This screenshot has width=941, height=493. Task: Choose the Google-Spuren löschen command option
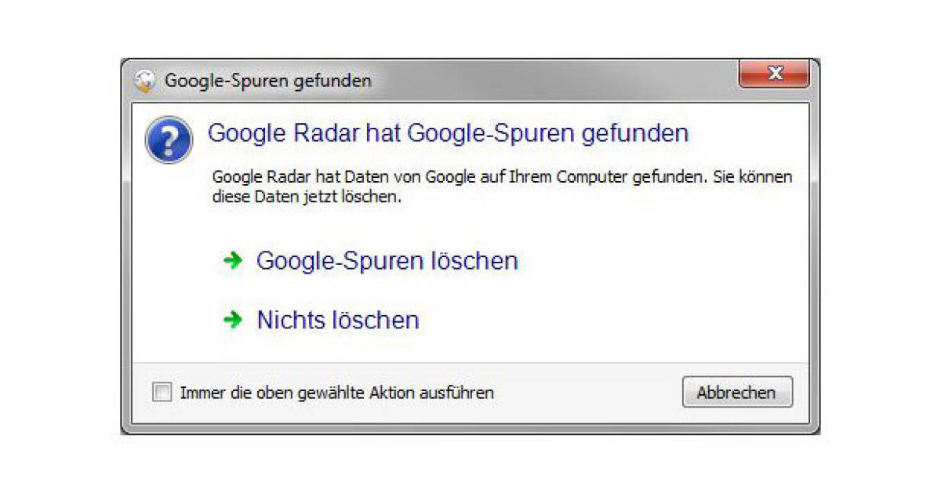(387, 260)
